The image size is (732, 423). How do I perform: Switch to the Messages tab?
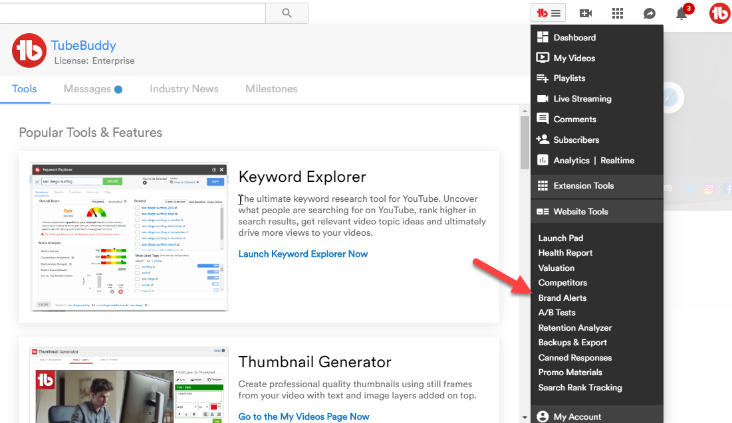pyautogui.click(x=87, y=89)
